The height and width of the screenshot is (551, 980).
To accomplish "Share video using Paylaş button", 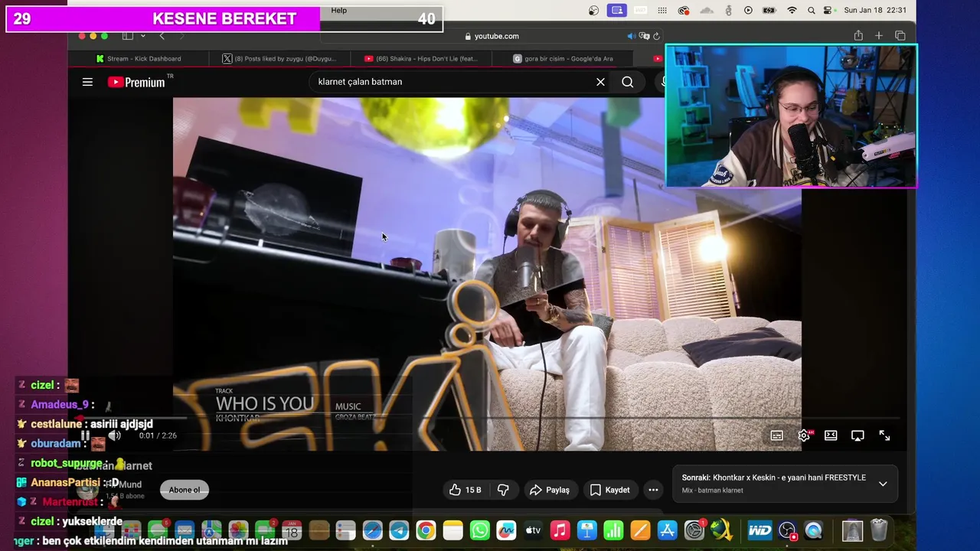I will pyautogui.click(x=550, y=490).
